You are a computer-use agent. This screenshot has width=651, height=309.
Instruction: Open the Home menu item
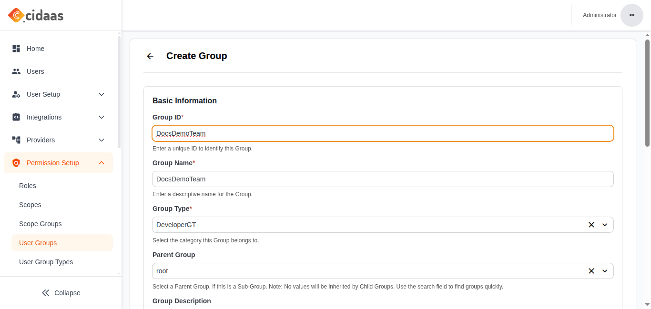[59, 49]
